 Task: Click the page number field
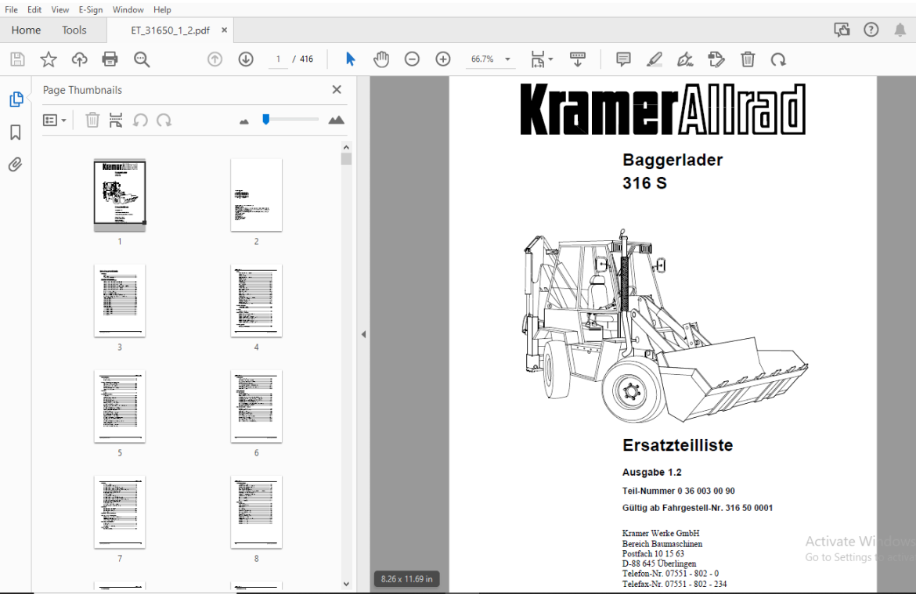point(278,59)
